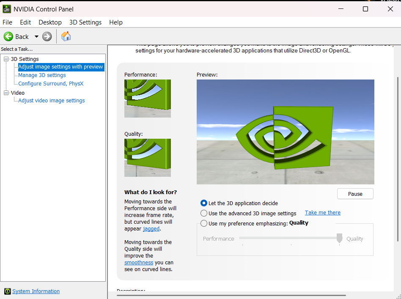
Task: Close the NVIDIA Control Panel window
Action: (x=390, y=9)
